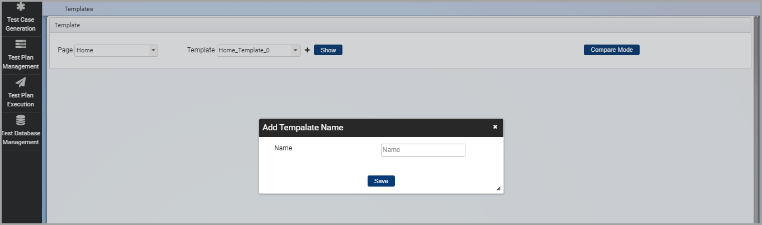Click the Compare Mode button
The image size is (762, 225).
click(x=612, y=50)
